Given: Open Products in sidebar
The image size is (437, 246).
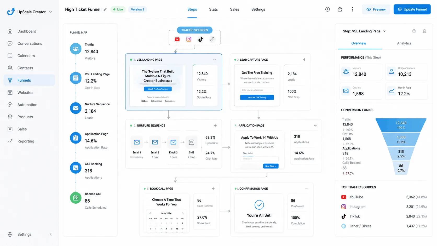Looking at the screenshot, I should (29, 117).
